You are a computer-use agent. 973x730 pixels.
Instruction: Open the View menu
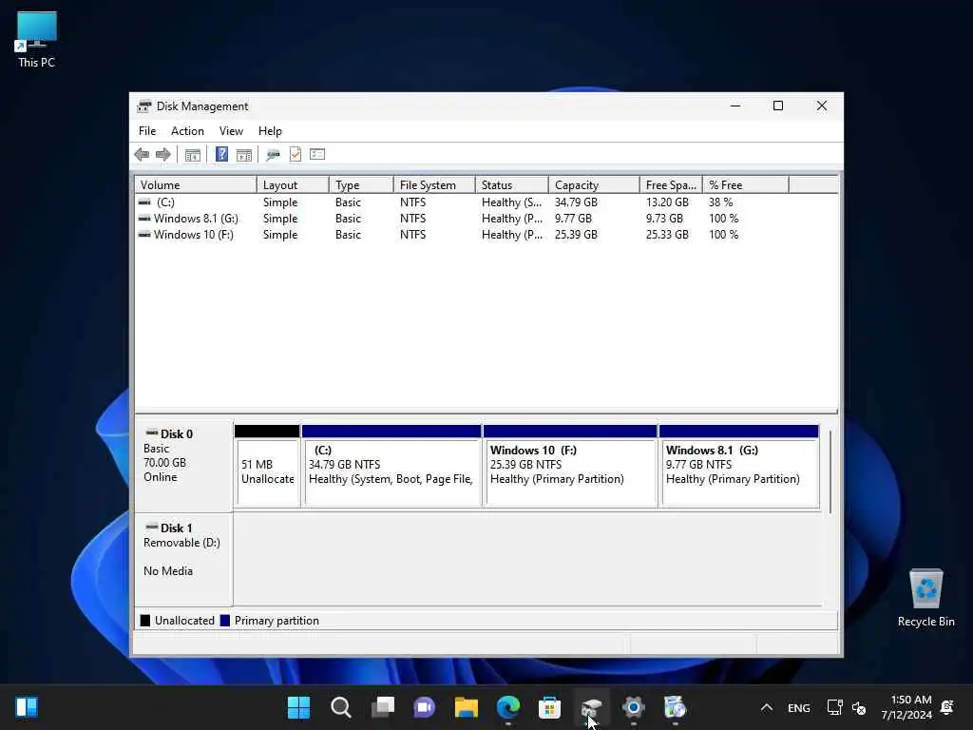point(231,131)
